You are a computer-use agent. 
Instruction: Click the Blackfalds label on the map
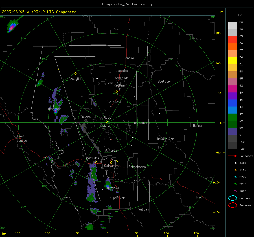click(x=120, y=78)
